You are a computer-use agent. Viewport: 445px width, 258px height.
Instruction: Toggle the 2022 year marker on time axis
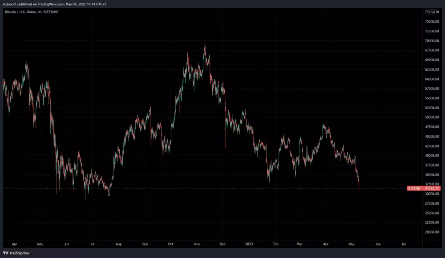tap(249, 244)
